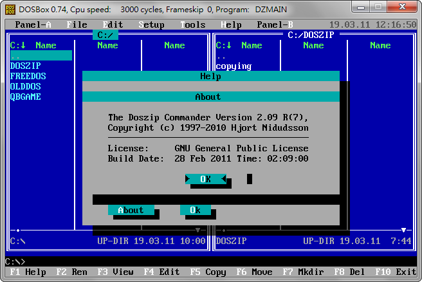Screen dimensions: 422x282
Task: Open the File menu
Action: tap(77, 24)
